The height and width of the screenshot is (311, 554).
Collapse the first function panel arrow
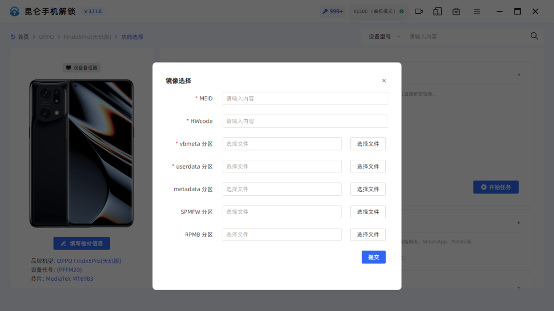[519, 75]
